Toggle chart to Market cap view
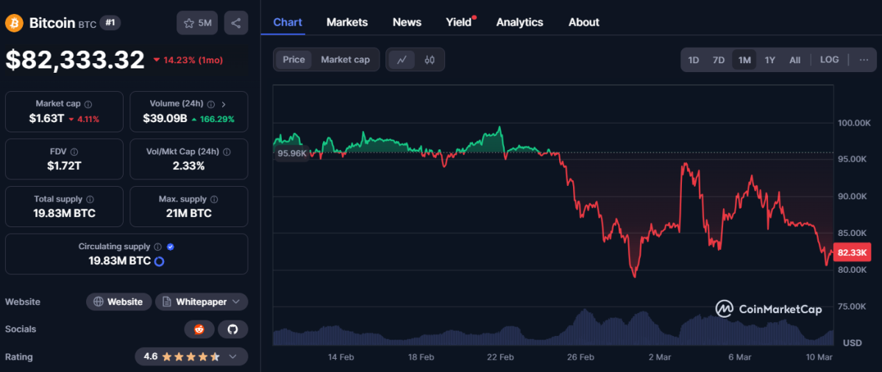The width and height of the screenshot is (882, 372). pyautogui.click(x=345, y=60)
